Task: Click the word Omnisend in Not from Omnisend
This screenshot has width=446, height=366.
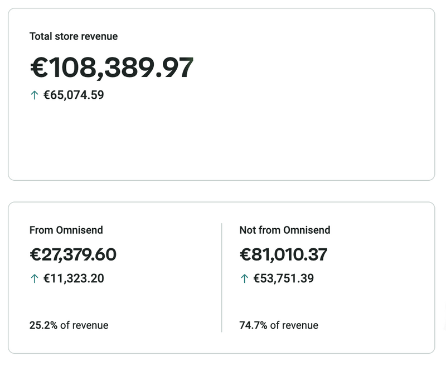Action: [x=307, y=230]
